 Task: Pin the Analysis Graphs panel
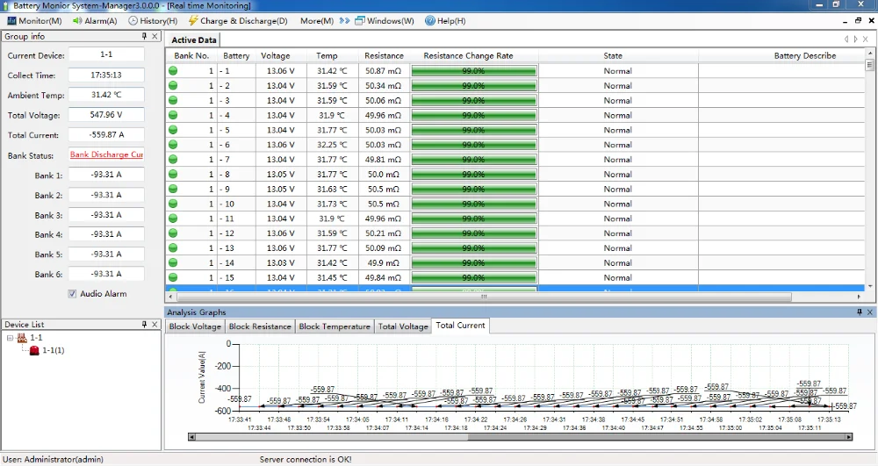(x=860, y=312)
